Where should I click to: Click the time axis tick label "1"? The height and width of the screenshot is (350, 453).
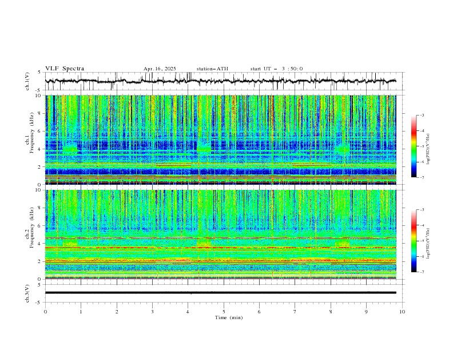click(81, 312)
